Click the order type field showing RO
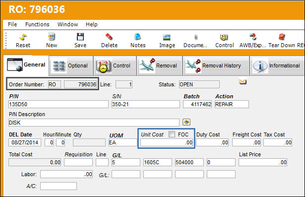This screenshot has height=197, width=305. (55, 84)
